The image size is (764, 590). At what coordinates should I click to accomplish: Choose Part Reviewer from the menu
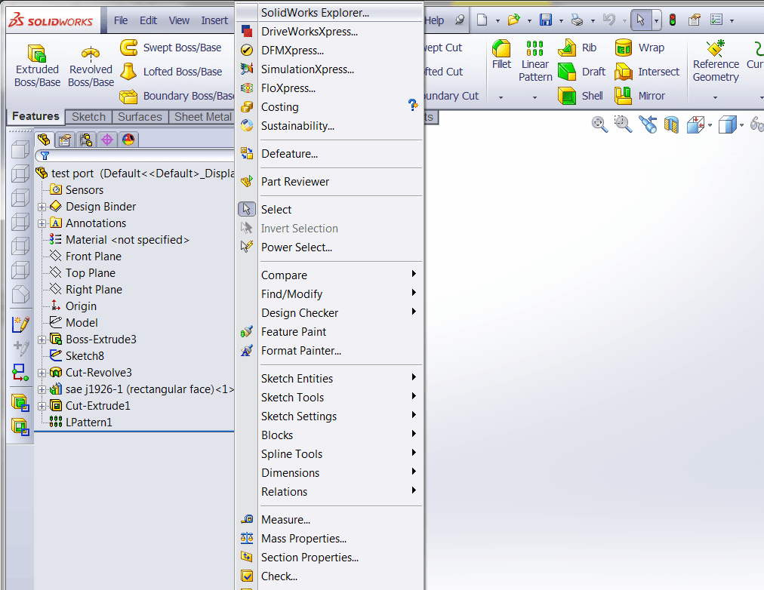click(x=329, y=182)
